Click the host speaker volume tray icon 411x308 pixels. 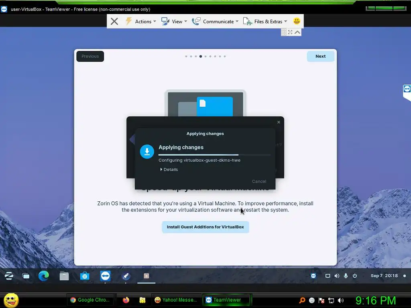341,300
